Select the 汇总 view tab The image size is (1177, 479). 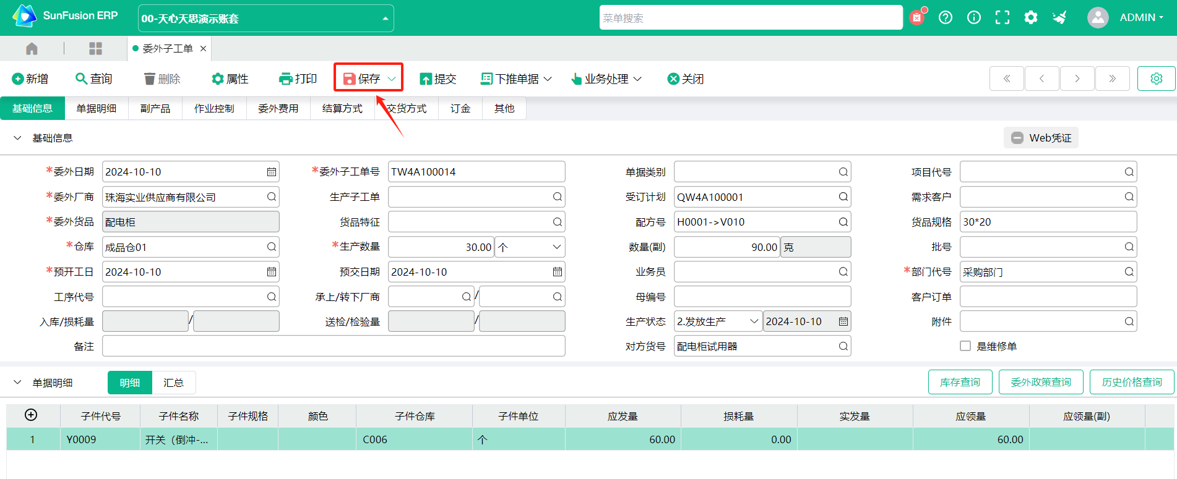[173, 383]
